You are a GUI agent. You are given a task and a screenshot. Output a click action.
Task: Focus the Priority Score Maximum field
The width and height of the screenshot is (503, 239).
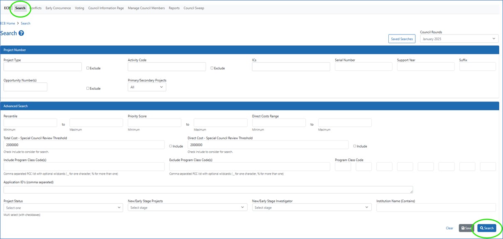tap(221, 123)
